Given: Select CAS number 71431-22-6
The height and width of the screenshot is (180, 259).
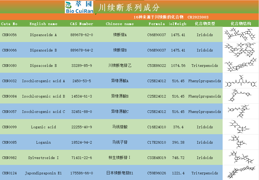Looking at the screenshot, I should (x=82, y=158).
